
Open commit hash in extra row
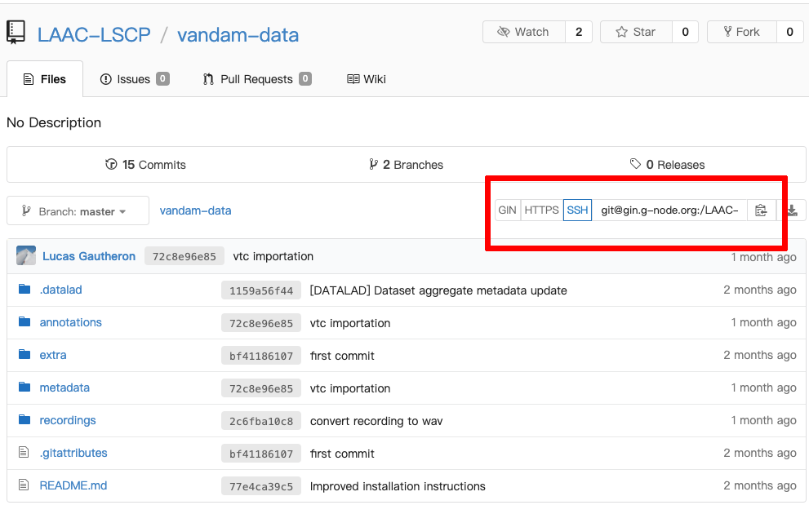click(x=261, y=356)
